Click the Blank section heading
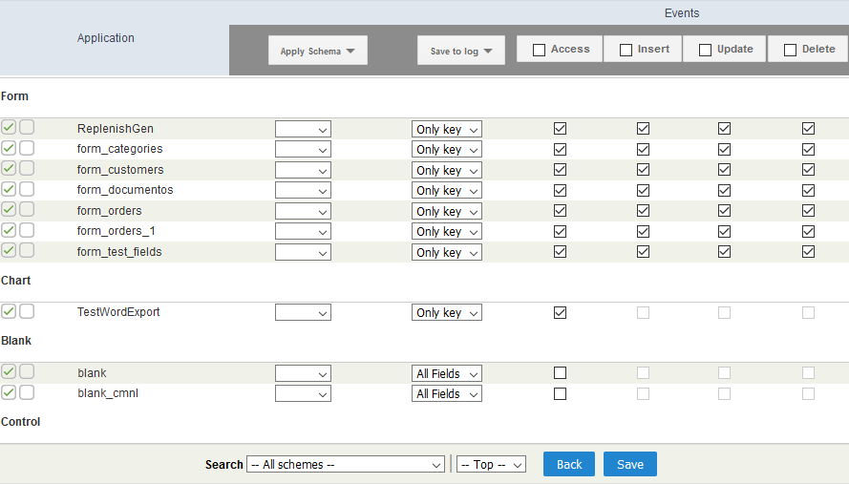 click(16, 341)
